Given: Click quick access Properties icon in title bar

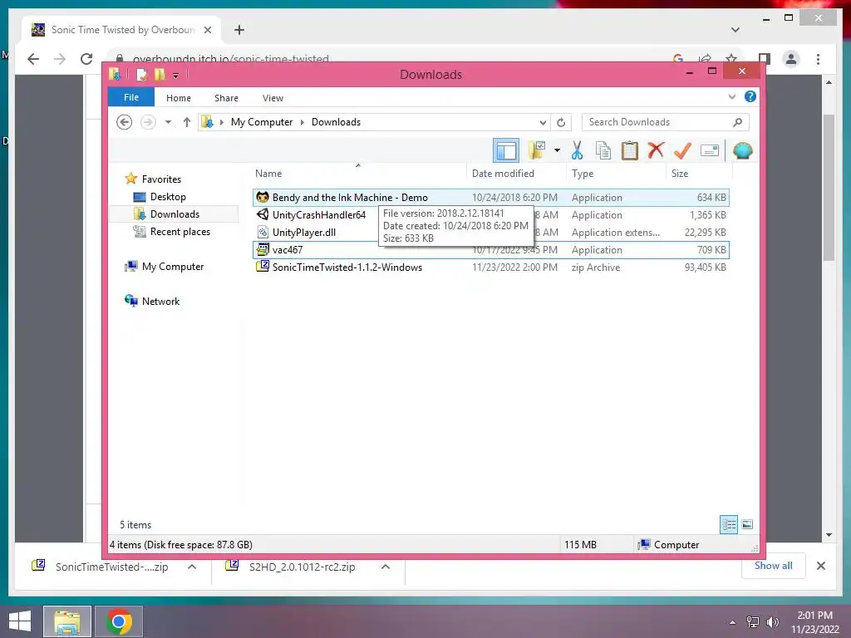Looking at the screenshot, I should pyautogui.click(x=141, y=74).
